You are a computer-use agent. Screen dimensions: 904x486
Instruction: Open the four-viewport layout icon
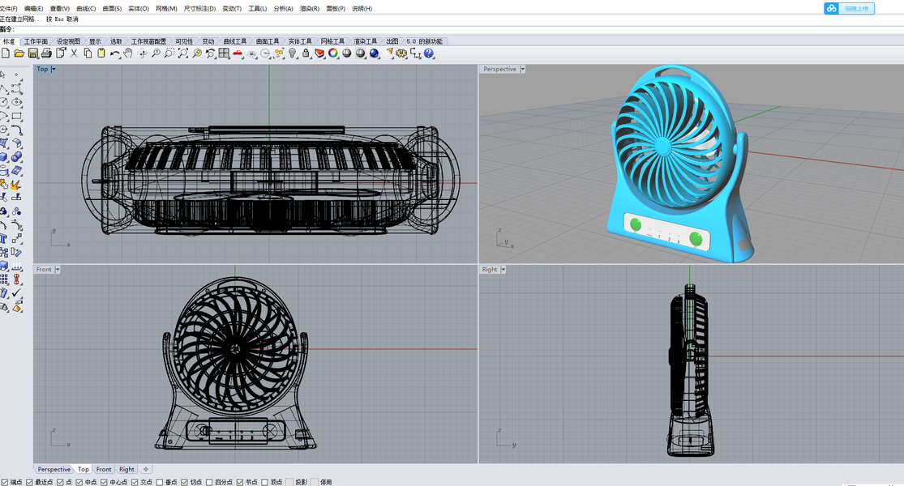coord(224,53)
